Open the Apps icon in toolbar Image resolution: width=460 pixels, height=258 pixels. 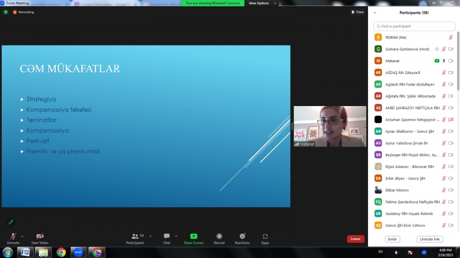coord(265,236)
